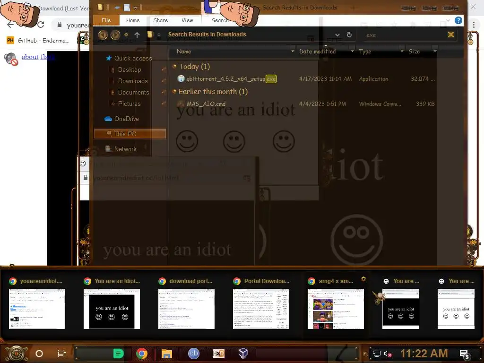Open the notification center icon
Viewport: 484px width, 363px height.
pyautogui.click(x=465, y=354)
